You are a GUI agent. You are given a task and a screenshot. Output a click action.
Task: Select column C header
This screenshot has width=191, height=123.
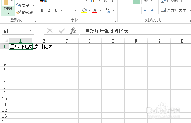[67, 41]
